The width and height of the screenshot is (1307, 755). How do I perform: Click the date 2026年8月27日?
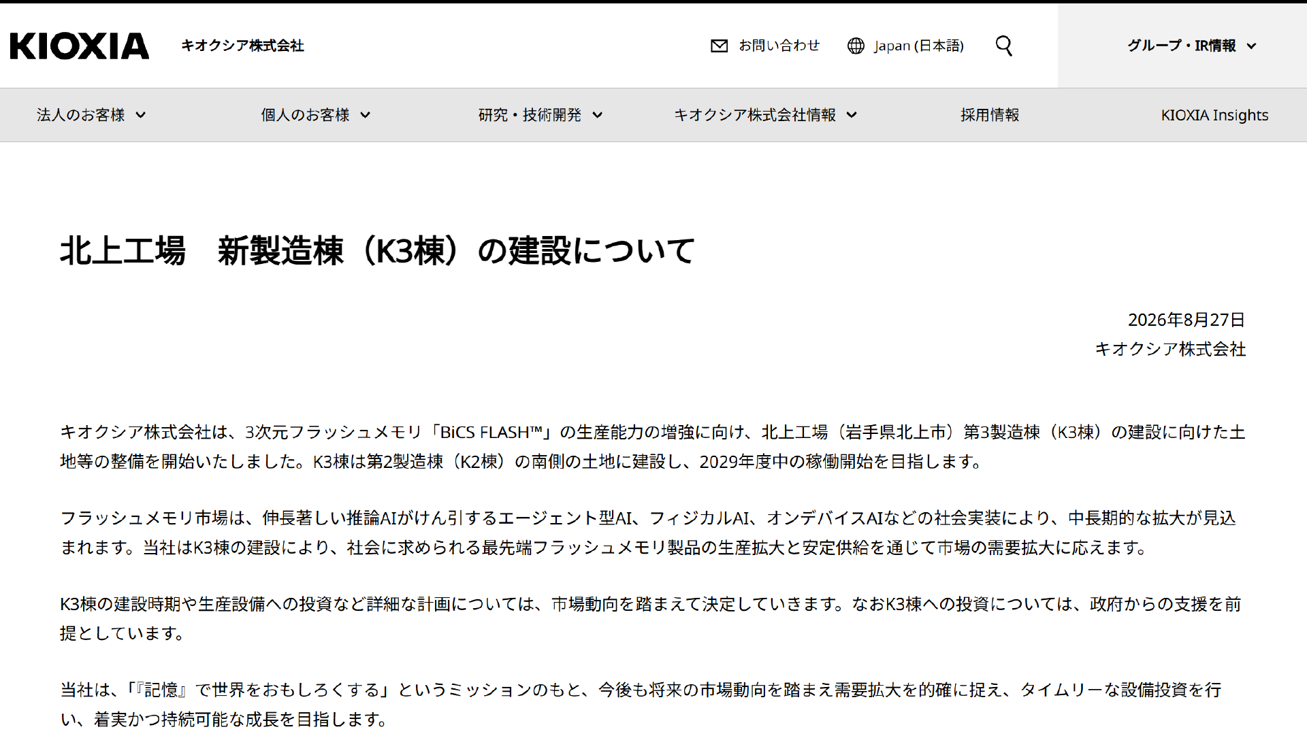click(x=1187, y=320)
